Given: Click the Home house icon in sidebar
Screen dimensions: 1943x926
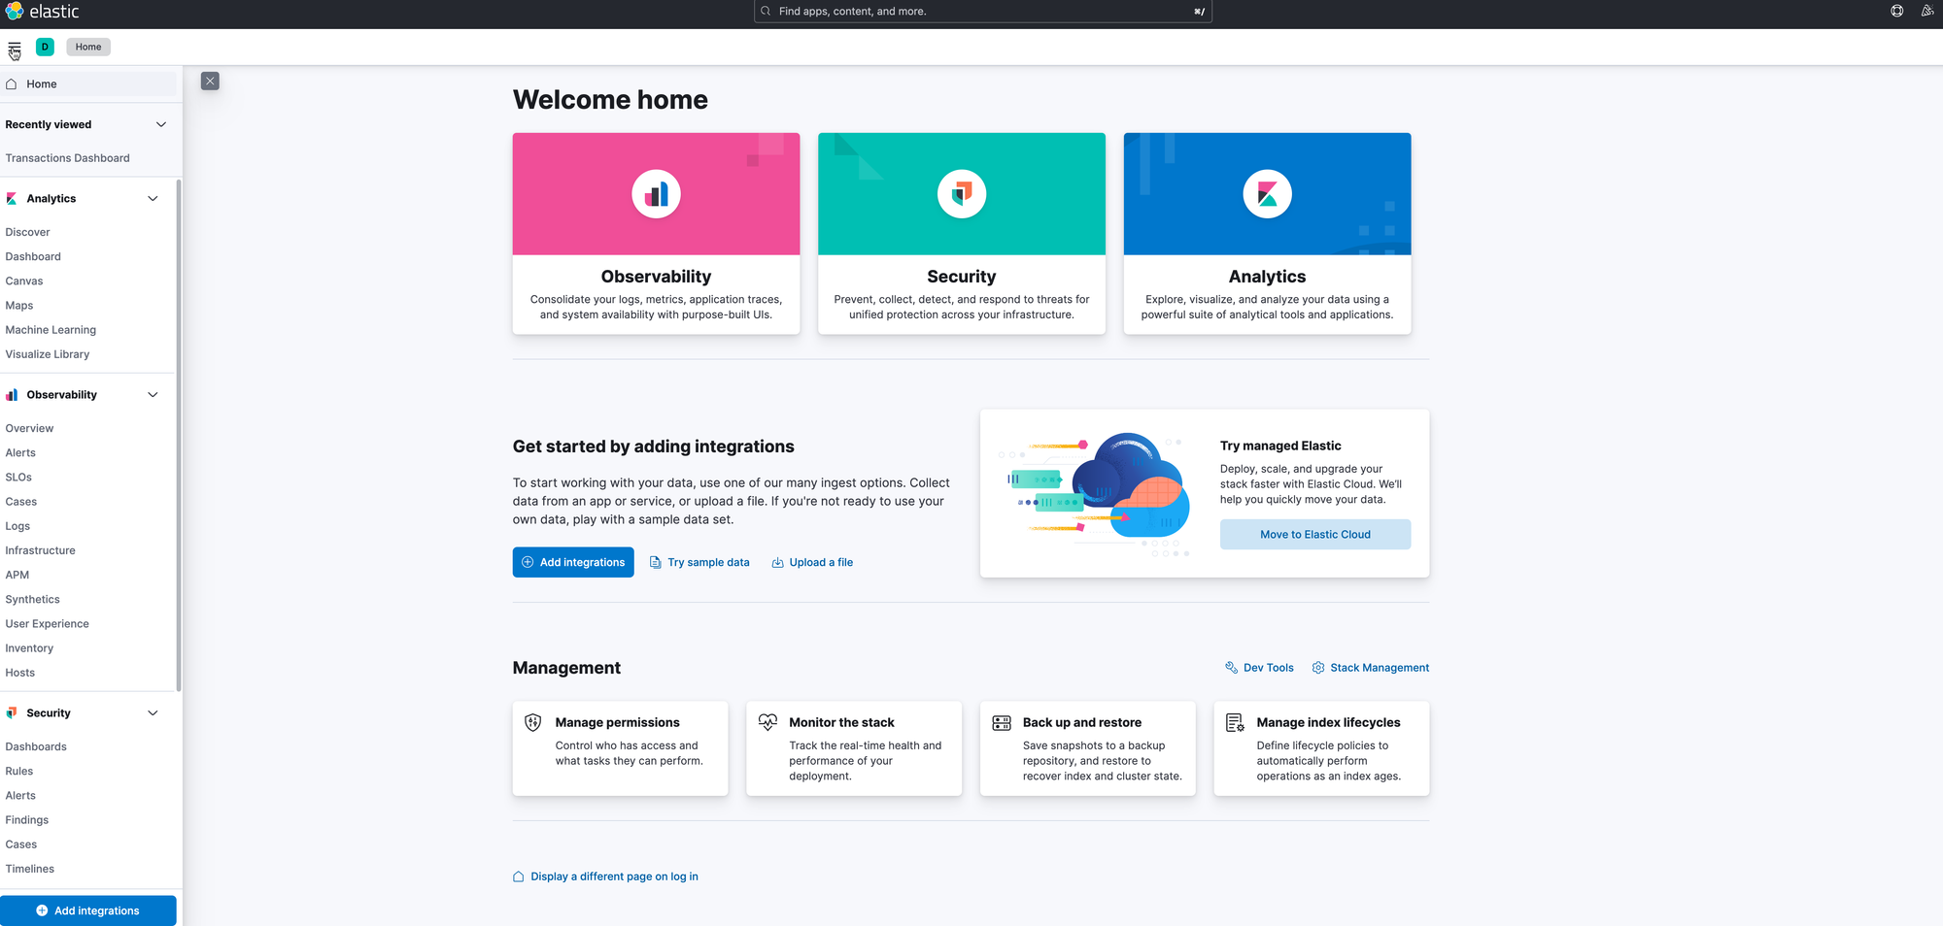Looking at the screenshot, I should coord(12,84).
